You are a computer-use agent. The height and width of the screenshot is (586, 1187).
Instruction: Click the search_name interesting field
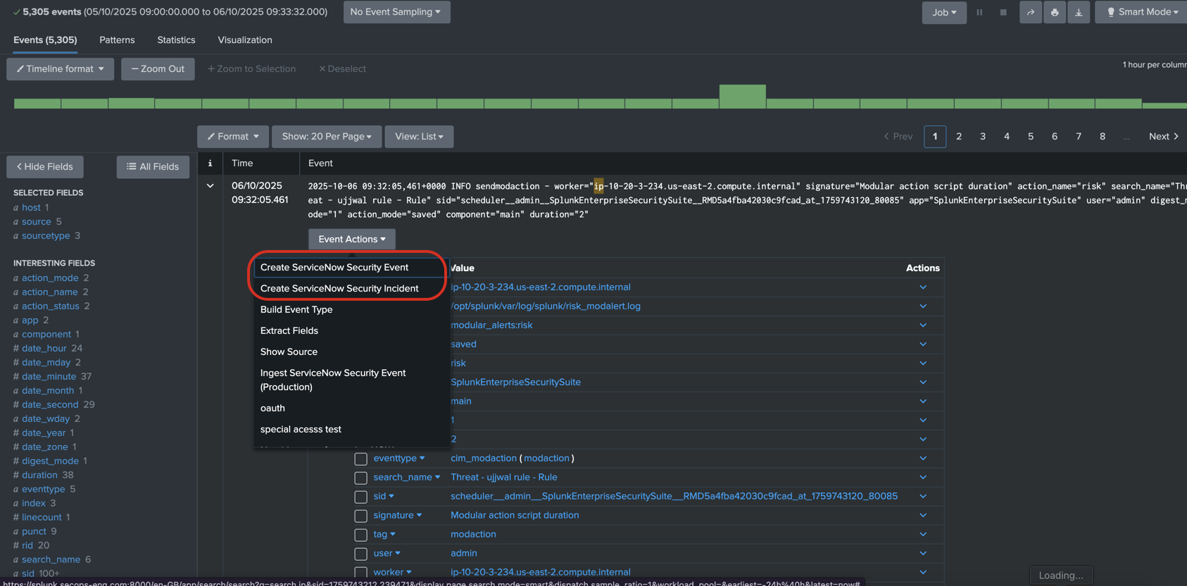(51, 560)
